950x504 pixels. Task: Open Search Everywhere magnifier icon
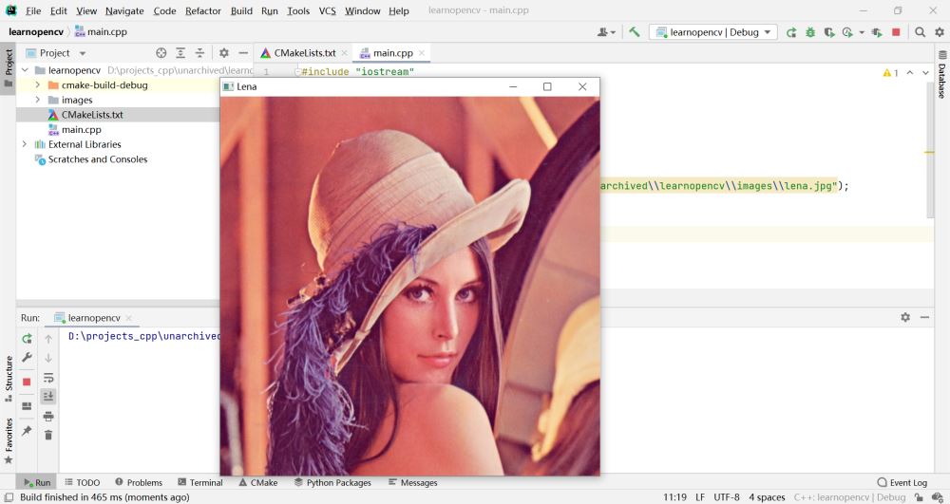(x=920, y=32)
